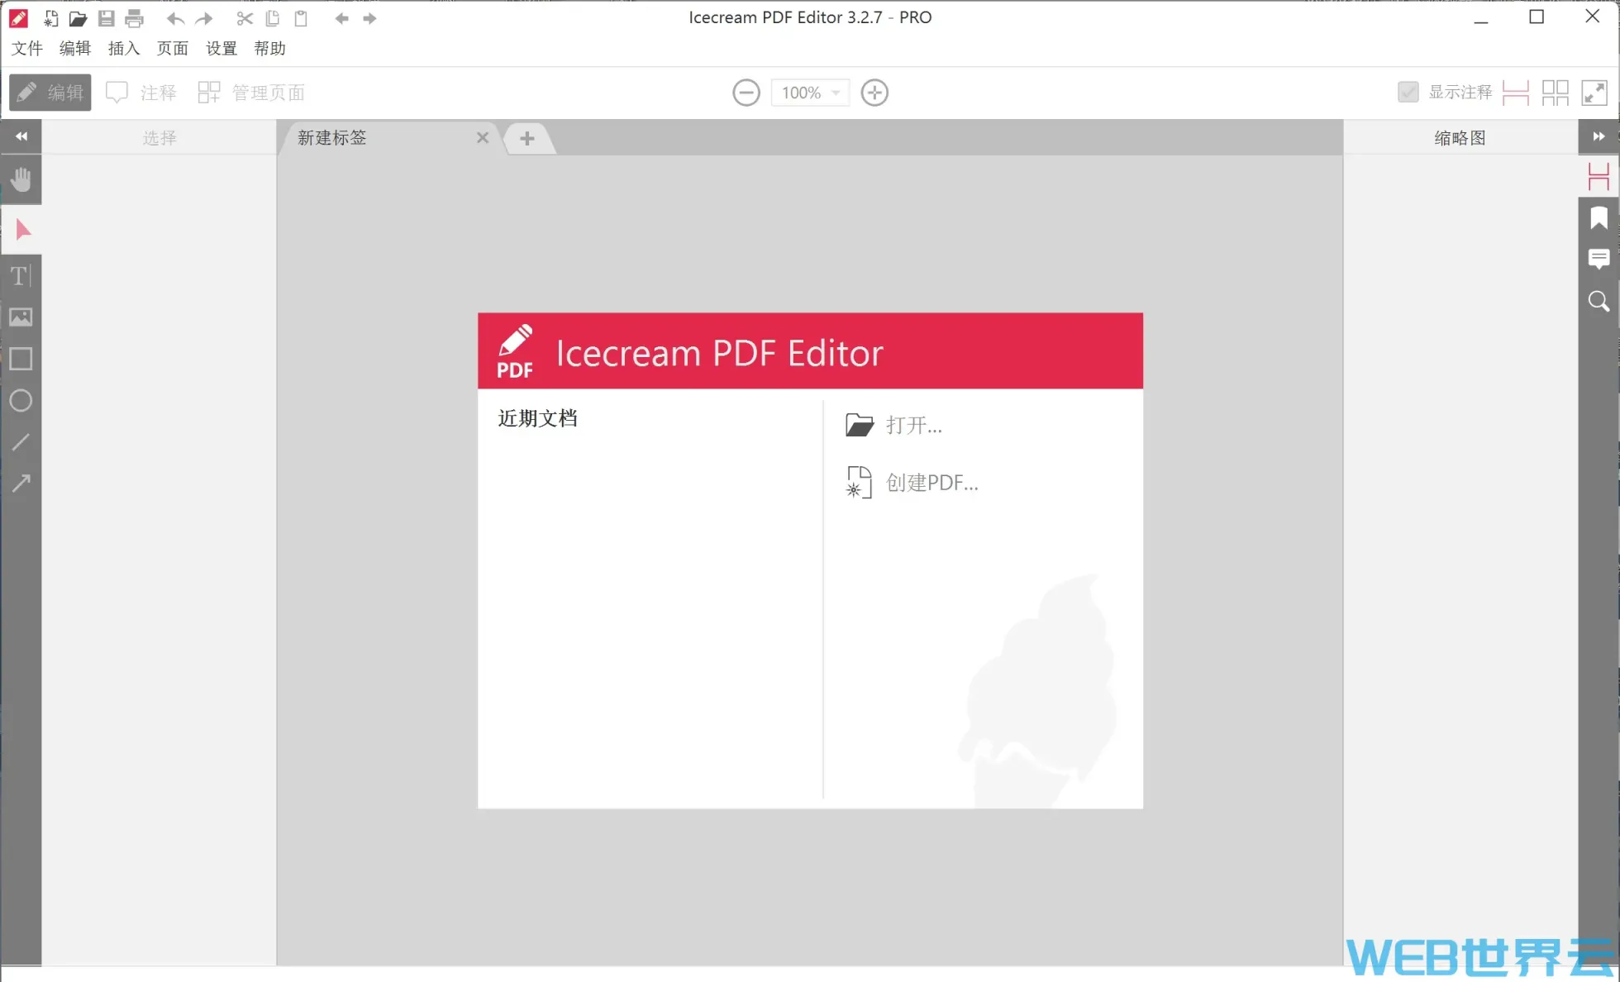Screen dimensions: 1620x982
Task: Open the 设置 menu
Action: 222,48
